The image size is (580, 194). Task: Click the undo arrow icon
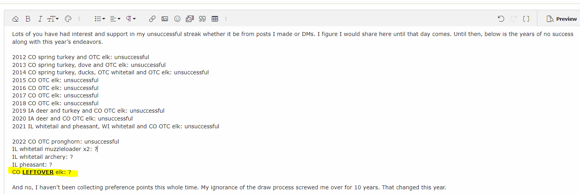[501, 19]
